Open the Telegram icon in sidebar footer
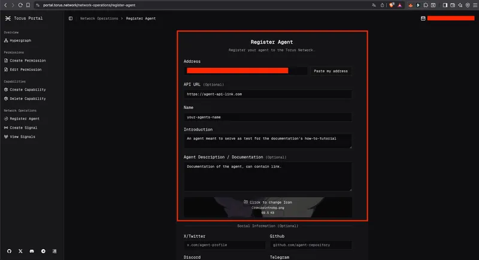 point(43,251)
